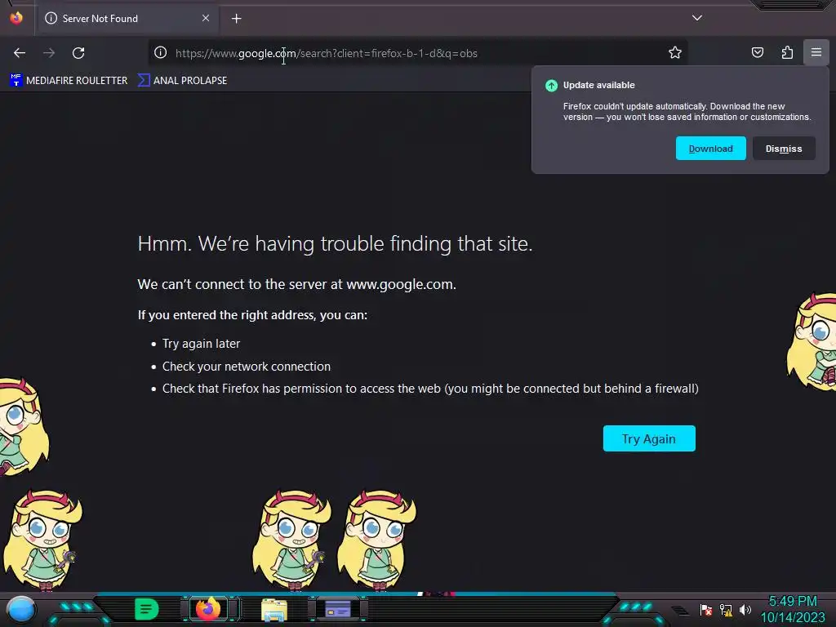
Task: Click the clock showing 5:49 PM
Action: pos(793,602)
